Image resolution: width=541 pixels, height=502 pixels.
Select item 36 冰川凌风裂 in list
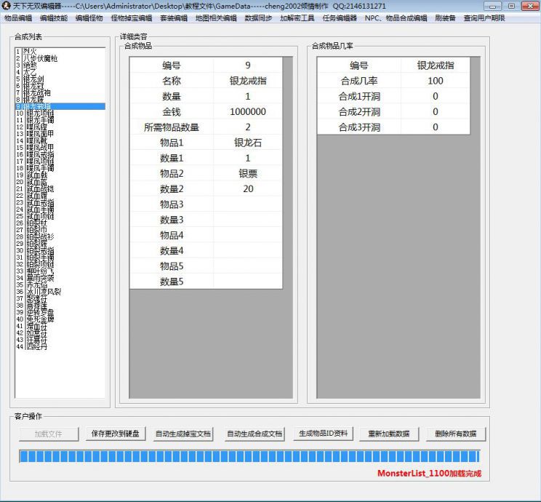(x=44, y=291)
